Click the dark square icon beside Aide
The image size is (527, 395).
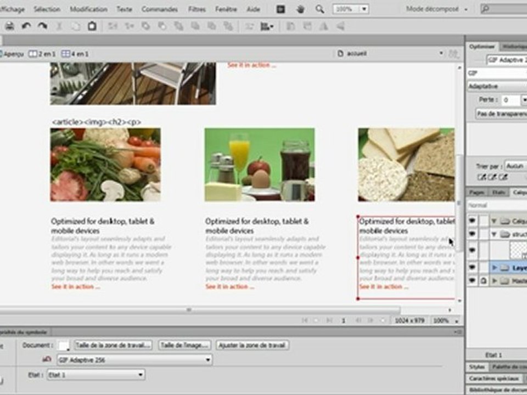coord(281,9)
